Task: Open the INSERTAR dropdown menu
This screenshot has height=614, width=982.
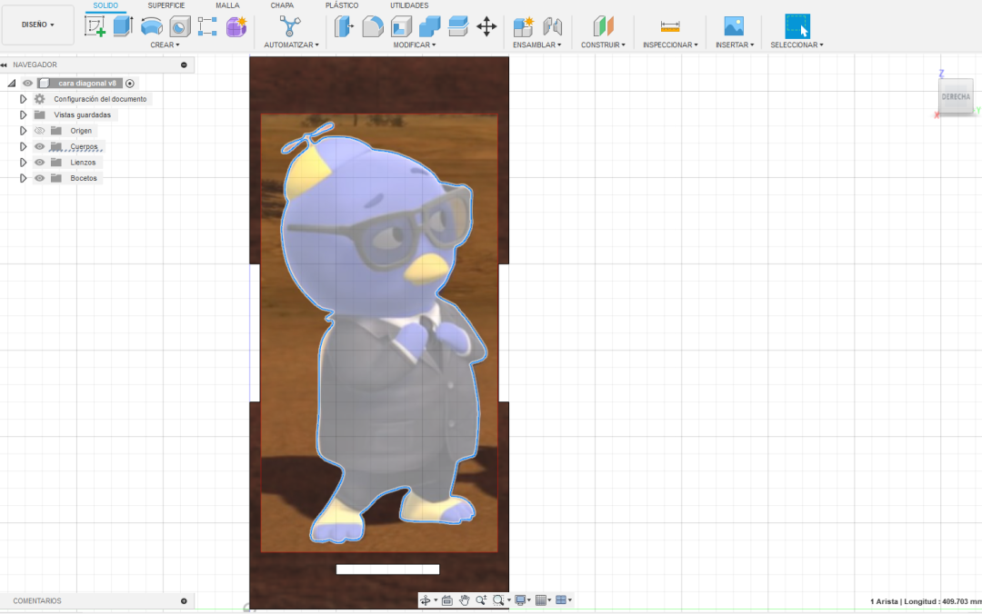Action: tap(735, 45)
